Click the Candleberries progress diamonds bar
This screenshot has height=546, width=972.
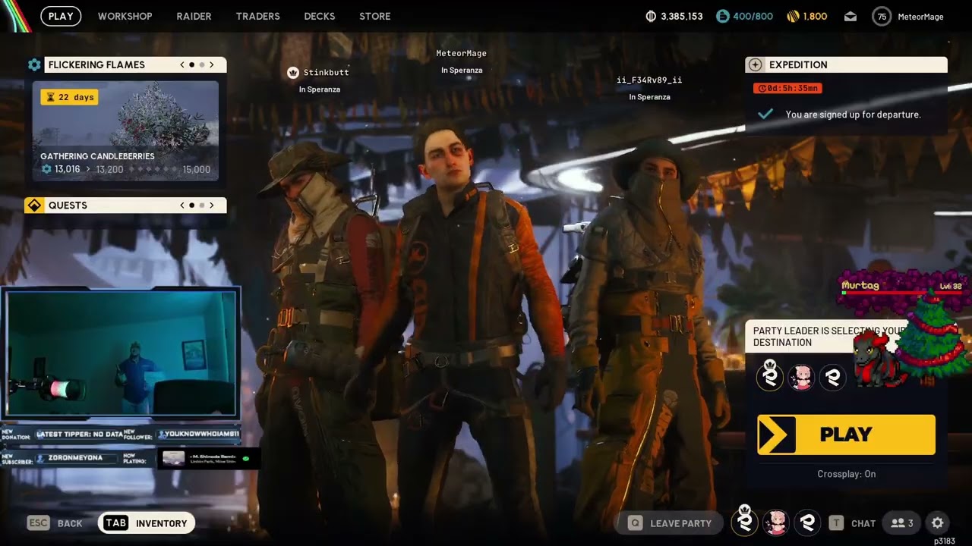[152, 169]
